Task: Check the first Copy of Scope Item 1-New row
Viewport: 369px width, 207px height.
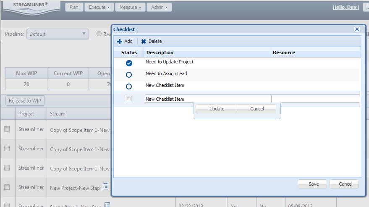Action: click(x=7, y=129)
